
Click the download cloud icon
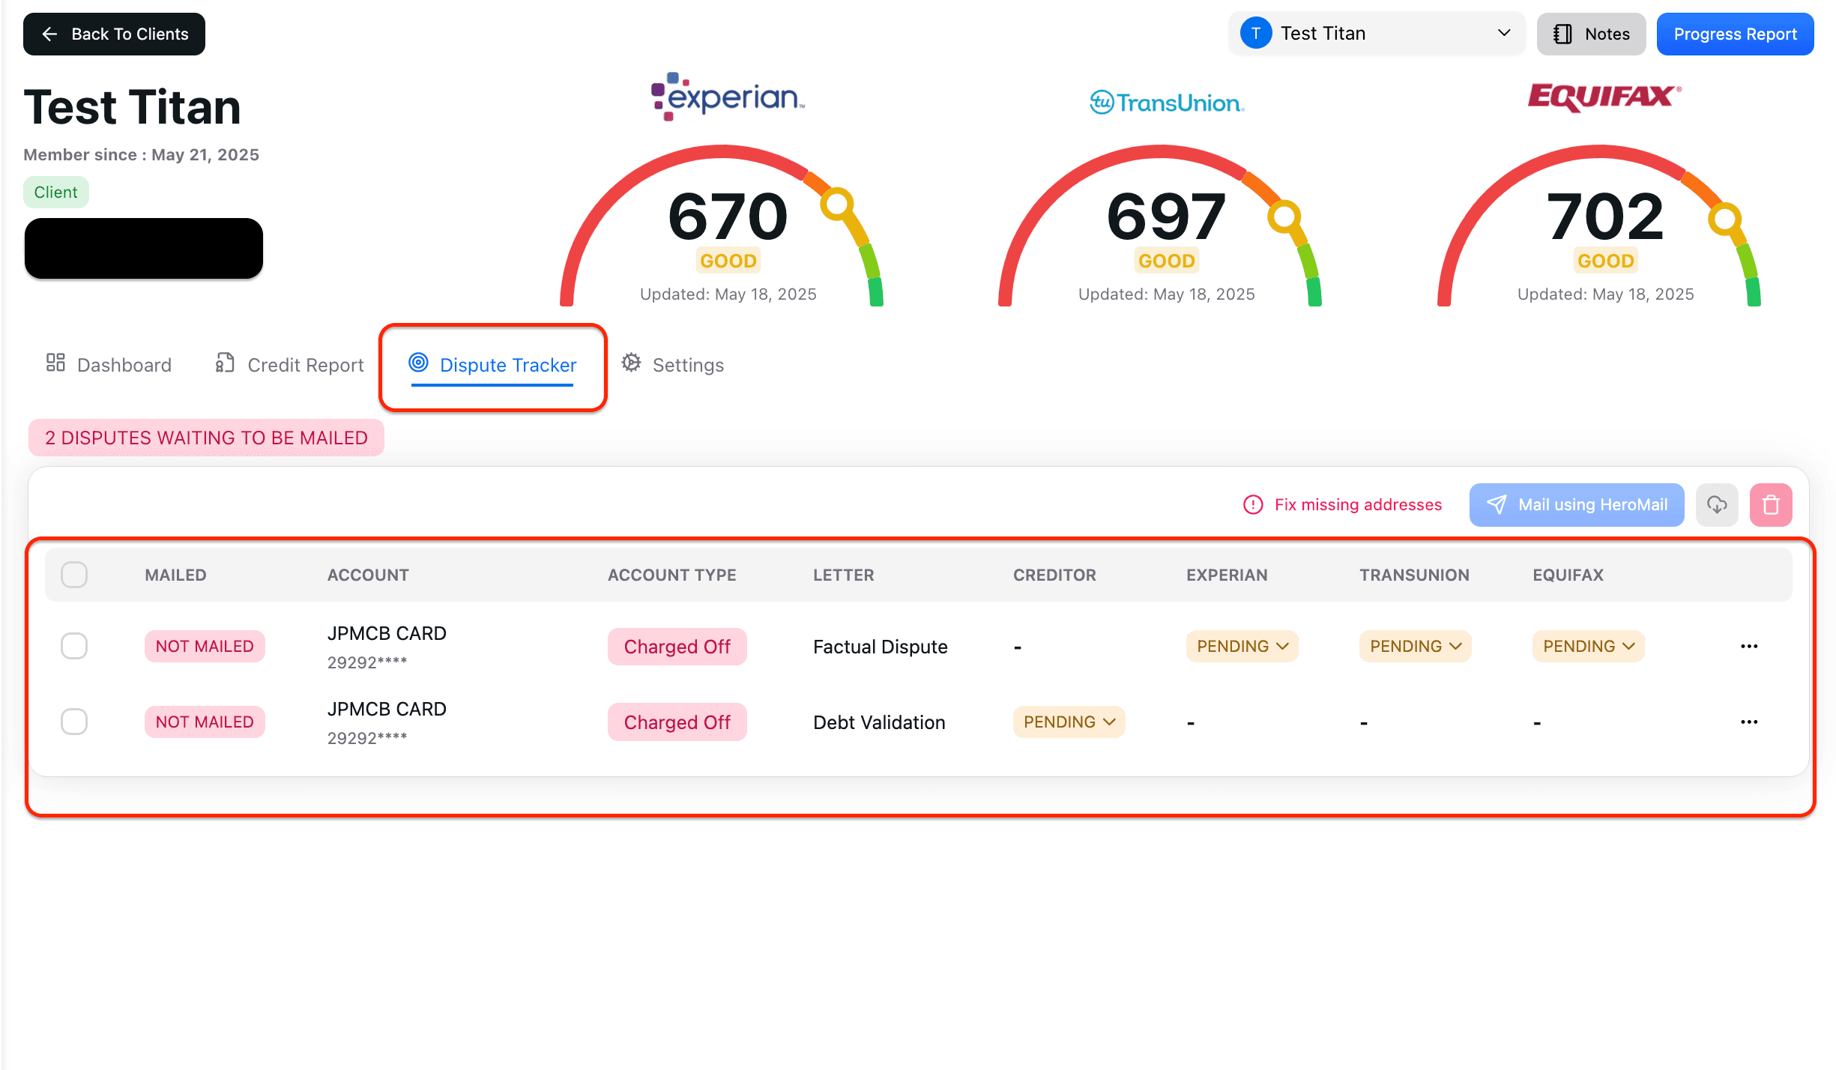1717,505
